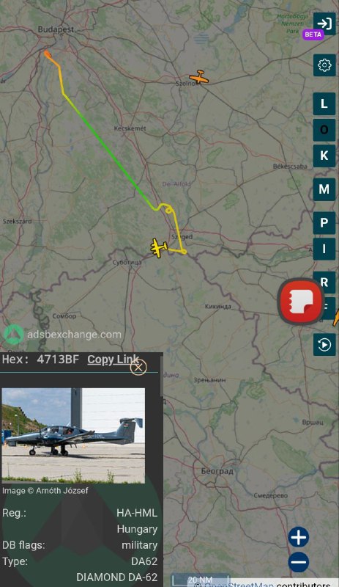Toggle the O map button

tap(324, 130)
